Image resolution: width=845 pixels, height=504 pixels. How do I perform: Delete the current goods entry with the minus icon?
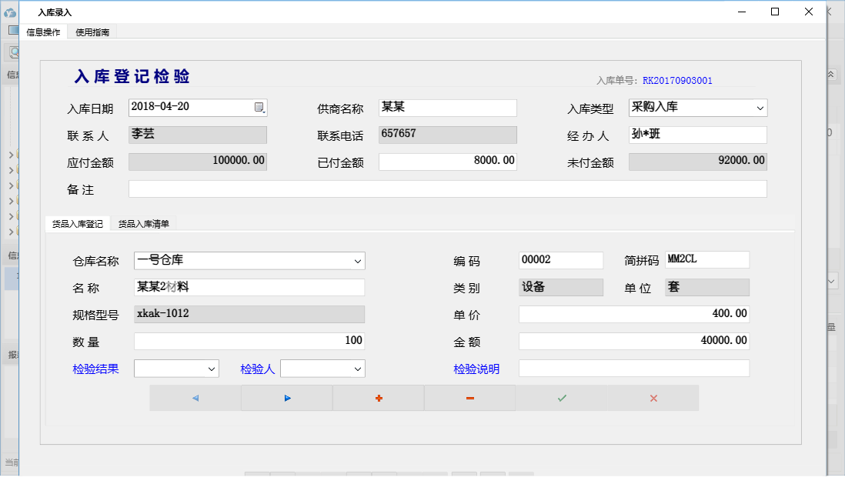point(469,398)
